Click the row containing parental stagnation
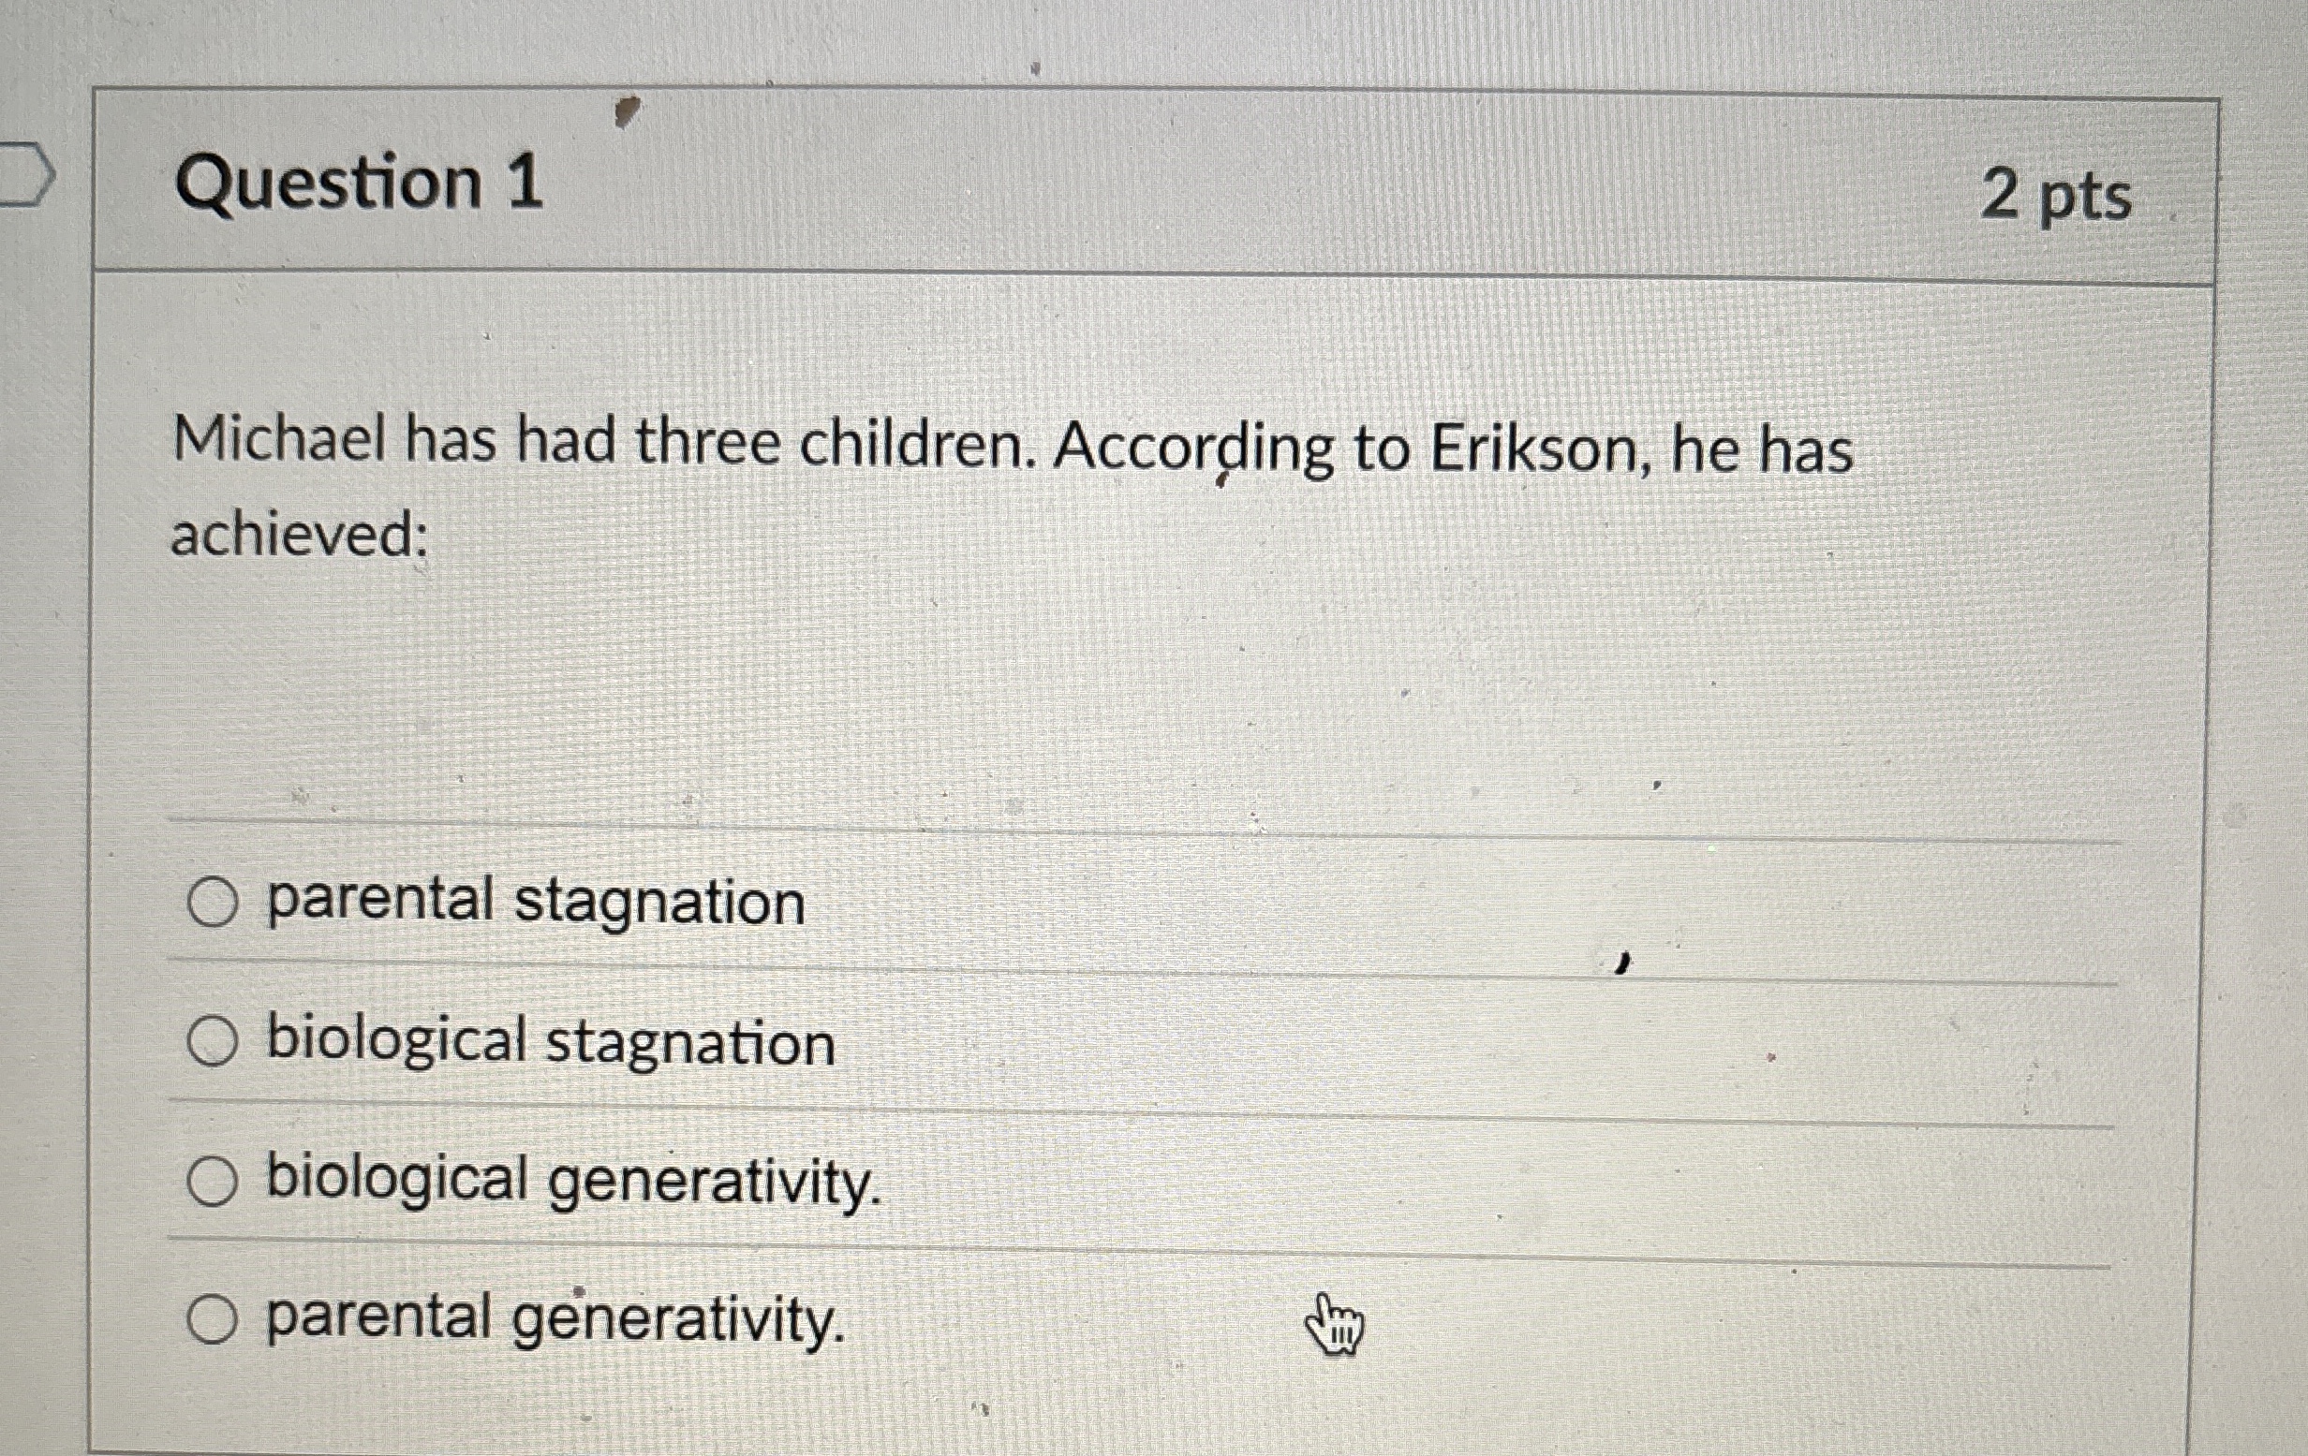The height and width of the screenshot is (1456, 2308). click(1150, 899)
